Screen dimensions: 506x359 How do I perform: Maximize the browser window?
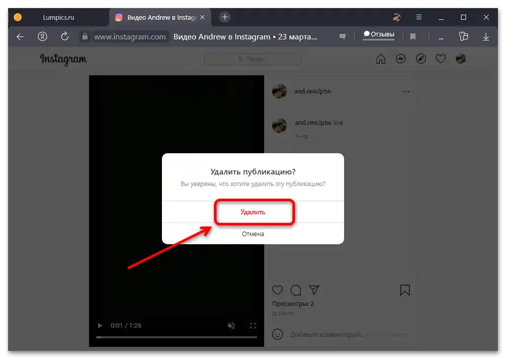(463, 17)
